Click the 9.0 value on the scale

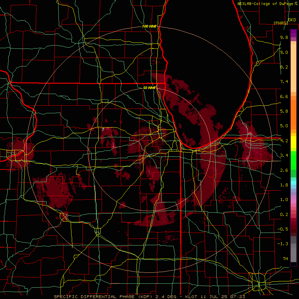284,52
